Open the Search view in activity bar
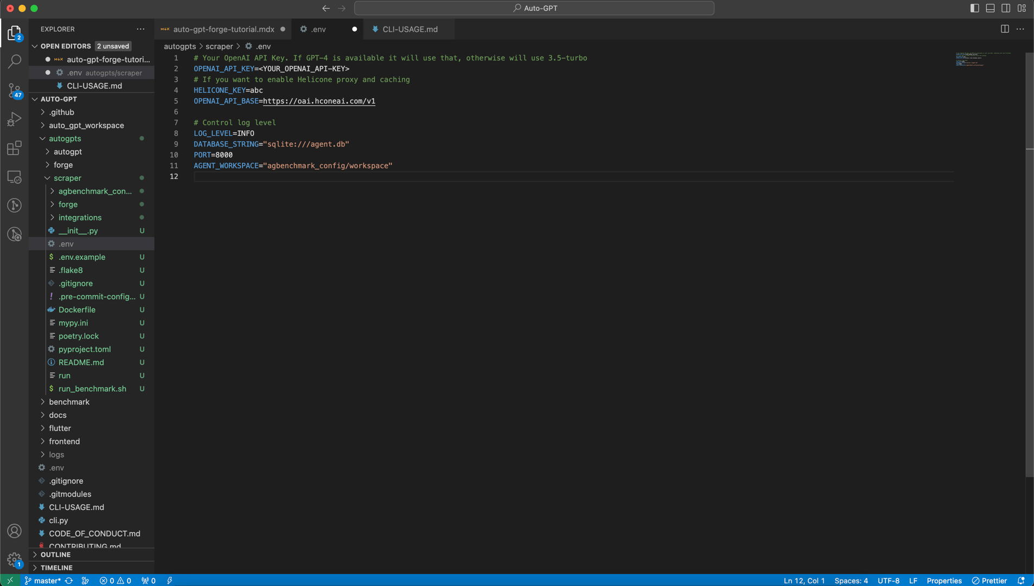This screenshot has width=1034, height=586. [x=15, y=61]
